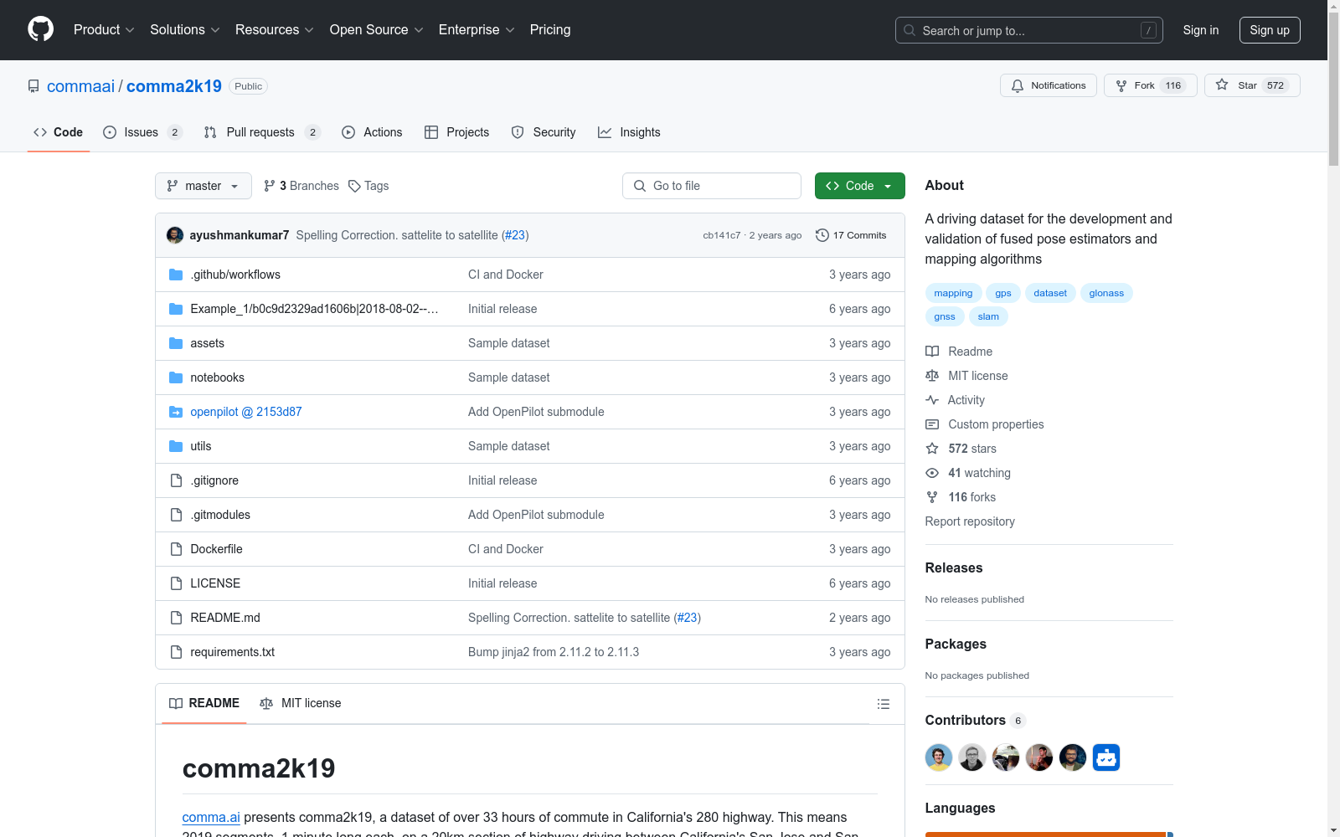Image resolution: width=1340 pixels, height=837 pixels.
Task: Expand the Resources menu
Action: click(275, 30)
